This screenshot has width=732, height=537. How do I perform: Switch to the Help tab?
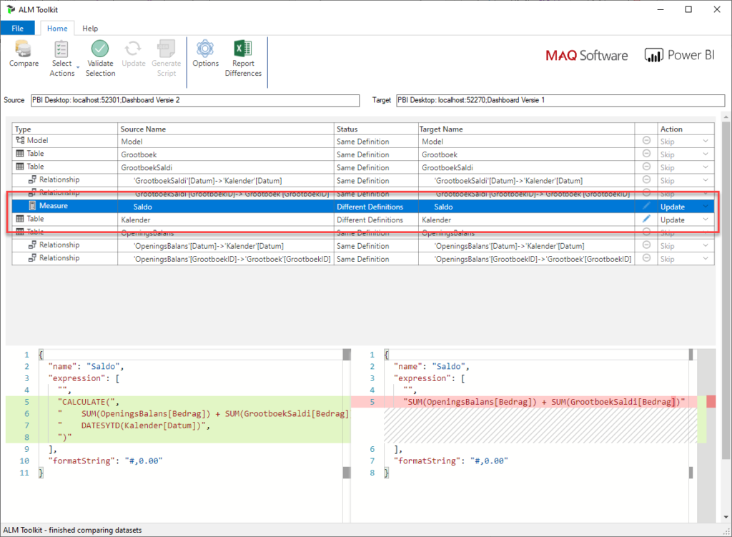(90, 29)
